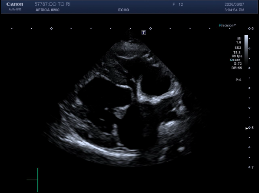The width and height of the screenshot is (259, 193).
Task: Click the Qscan label
Action: [235, 60]
